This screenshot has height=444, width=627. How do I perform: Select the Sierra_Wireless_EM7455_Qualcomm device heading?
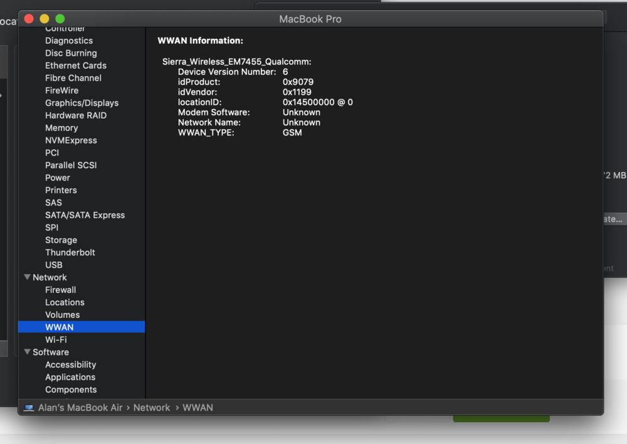[x=236, y=61]
